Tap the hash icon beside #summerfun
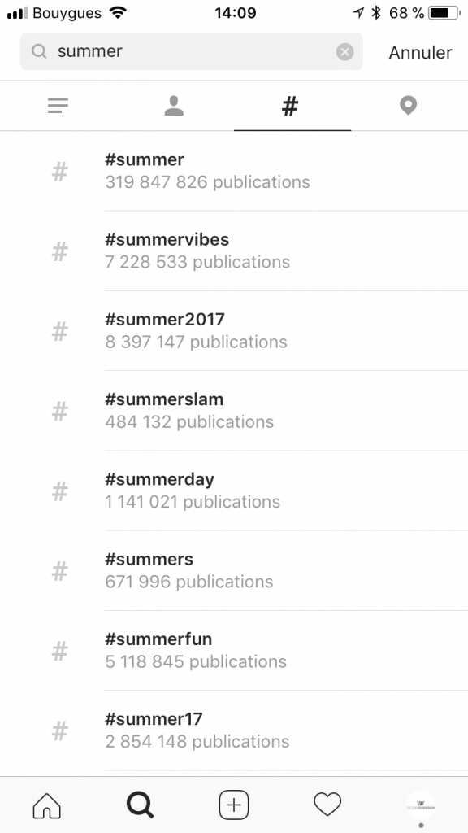 pyautogui.click(x=60, y=651)
